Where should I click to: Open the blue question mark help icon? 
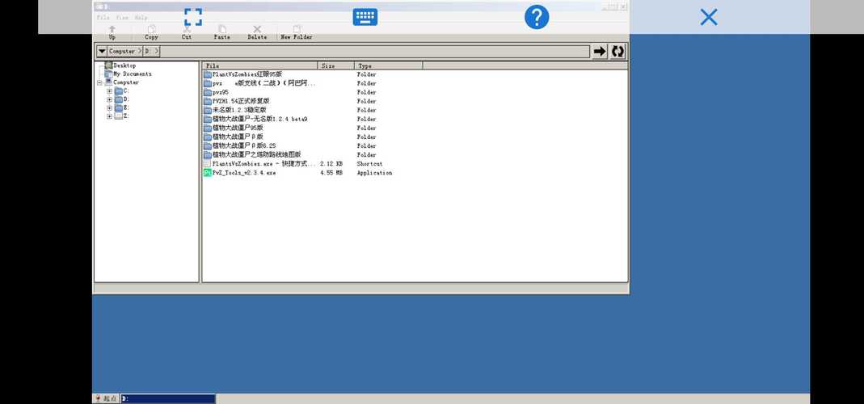[537, 17]
